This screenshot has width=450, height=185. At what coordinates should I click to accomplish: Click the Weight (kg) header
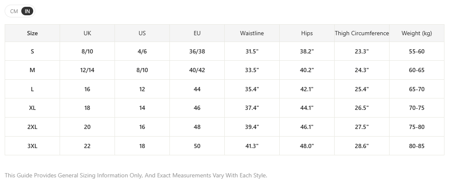(417, 33)
